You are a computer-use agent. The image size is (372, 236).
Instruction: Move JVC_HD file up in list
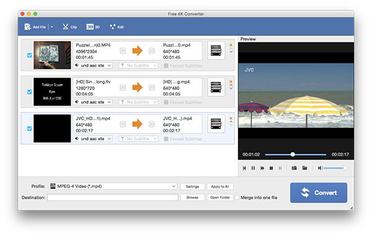(231, 122)
